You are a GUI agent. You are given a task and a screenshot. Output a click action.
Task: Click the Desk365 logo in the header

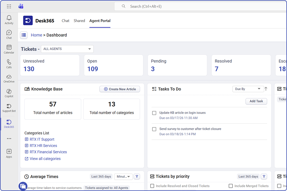[x=28, y=20]
